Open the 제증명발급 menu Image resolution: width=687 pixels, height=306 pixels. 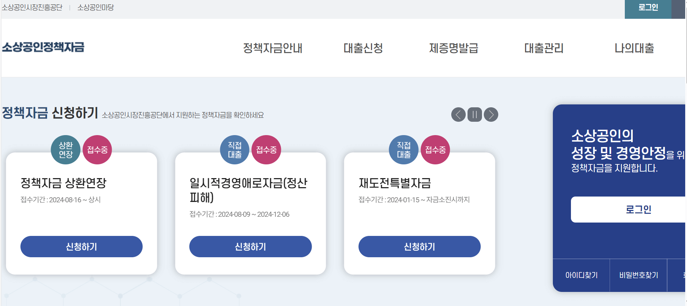pyautogui.click(x=453, y=48)
